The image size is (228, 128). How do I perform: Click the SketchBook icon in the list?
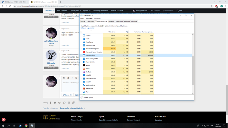(84, 89)
